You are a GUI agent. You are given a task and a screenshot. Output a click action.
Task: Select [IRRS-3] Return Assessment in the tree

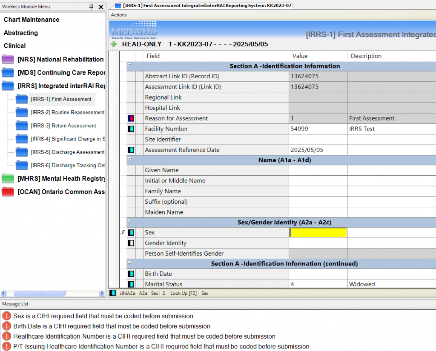[x=64, y=126]
